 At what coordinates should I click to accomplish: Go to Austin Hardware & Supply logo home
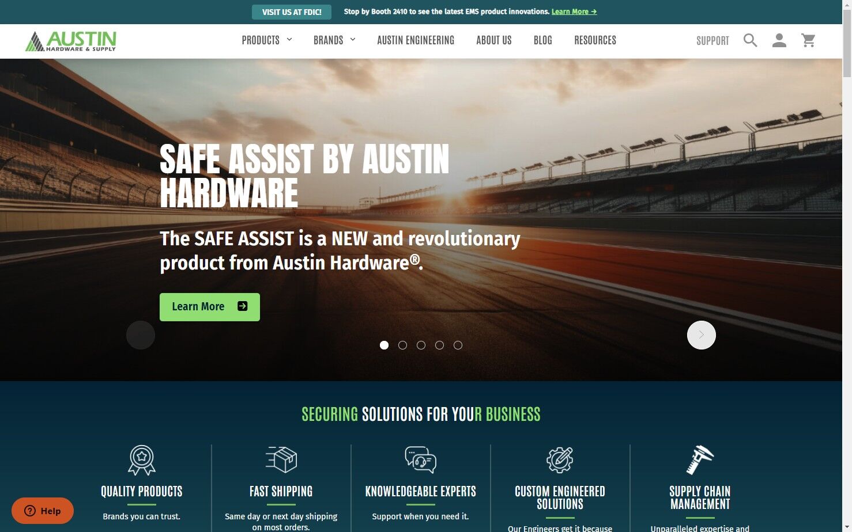pyautogui.click(x=71, y=41)
